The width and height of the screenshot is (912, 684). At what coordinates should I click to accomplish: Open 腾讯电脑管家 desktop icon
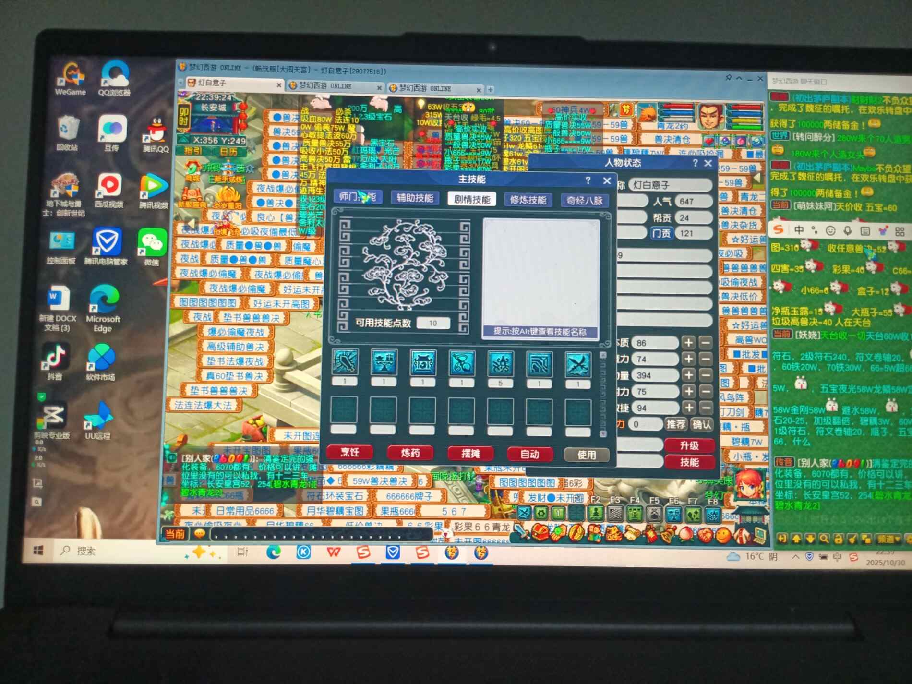[x=106, y=247]
